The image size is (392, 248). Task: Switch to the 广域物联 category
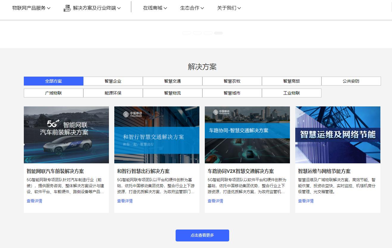click(x=53, y=93)
